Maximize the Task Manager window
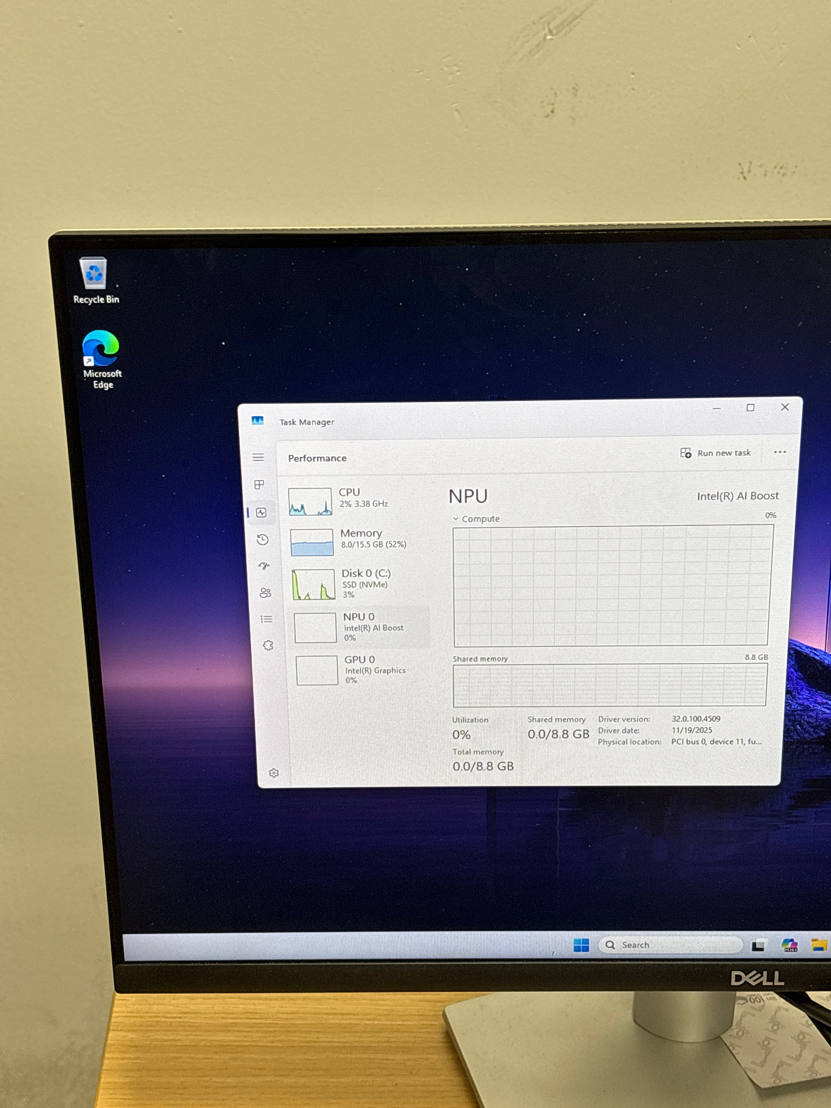Image resolution: width=831 pixels, height=1108 pixels. pyautogui.click(x=750, y=408)
